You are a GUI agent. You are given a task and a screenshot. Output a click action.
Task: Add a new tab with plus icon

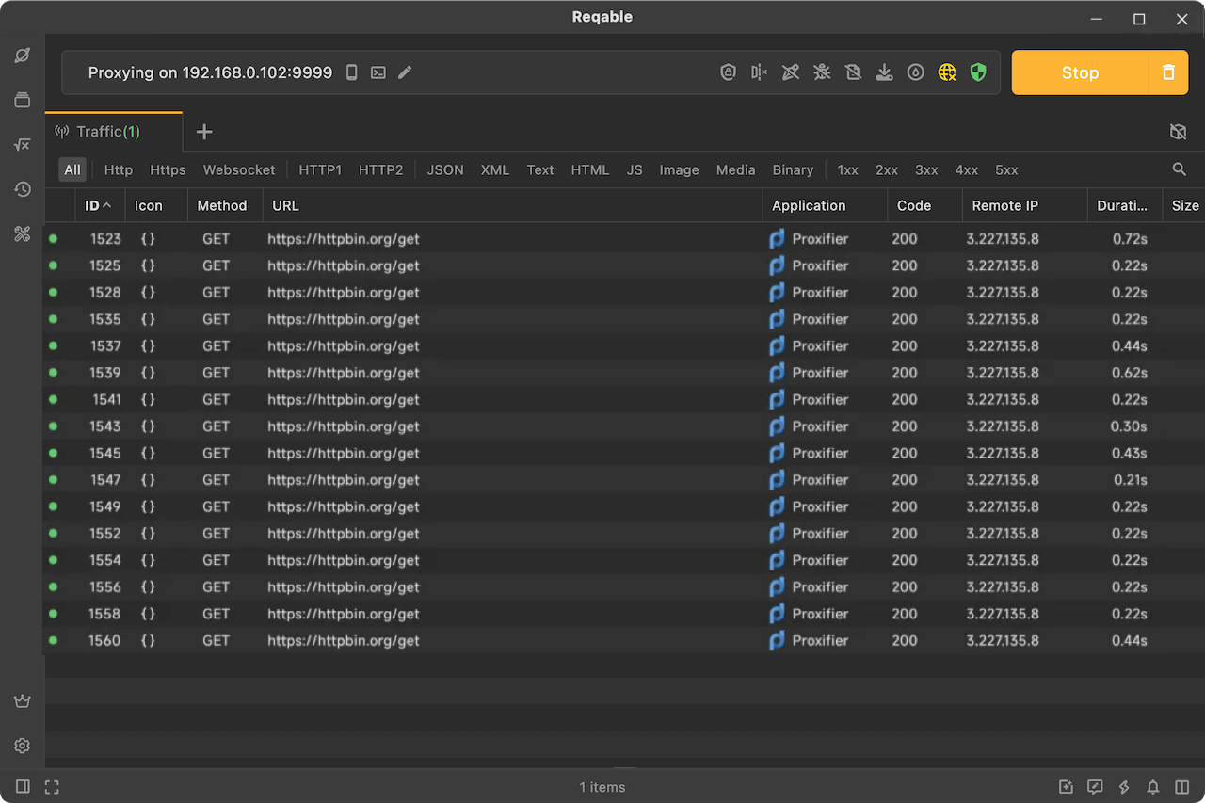[x=204, y=132]
